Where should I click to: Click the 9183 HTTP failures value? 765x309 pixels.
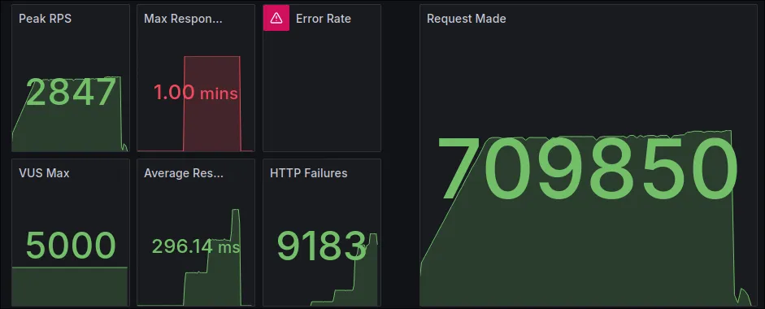[321, 246]
